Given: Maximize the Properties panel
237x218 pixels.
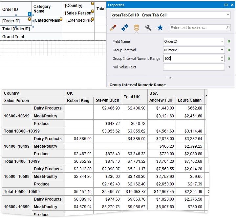Looking at the screenshot, I should tap(226, 5).
